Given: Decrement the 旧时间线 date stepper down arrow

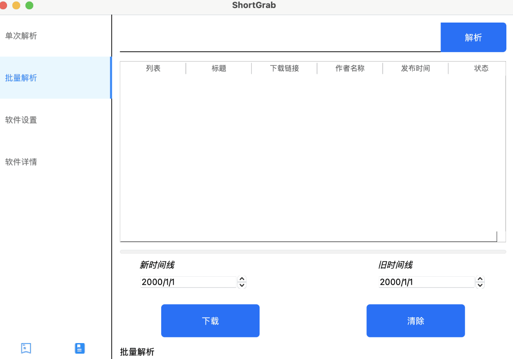Looking at the screenshot, I should point(480,284).
